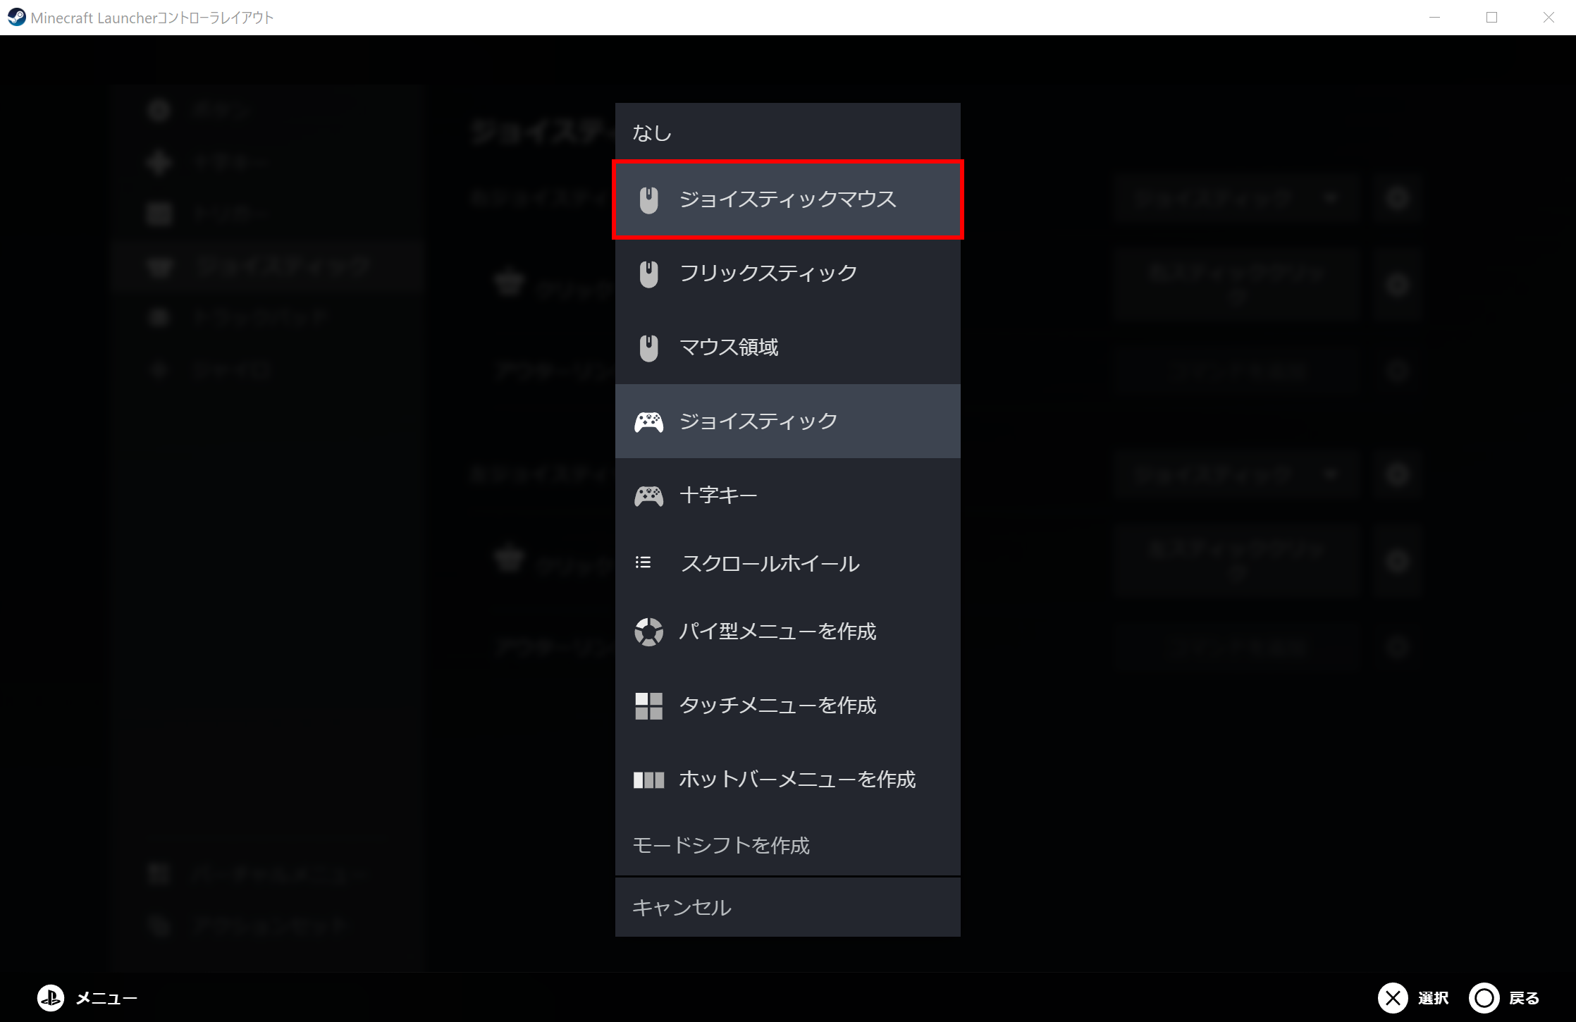Close the controller layout window

[x=1548, y=18]
